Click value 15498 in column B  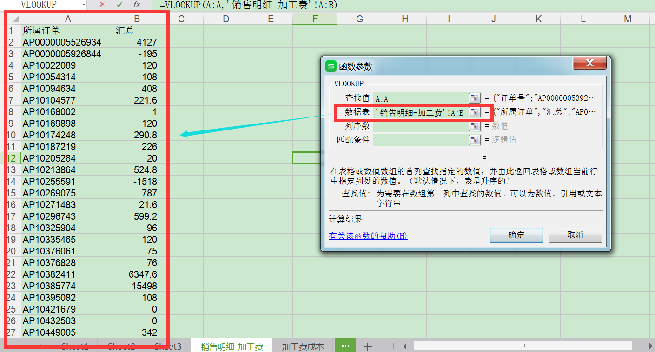[x=137, y=286]
